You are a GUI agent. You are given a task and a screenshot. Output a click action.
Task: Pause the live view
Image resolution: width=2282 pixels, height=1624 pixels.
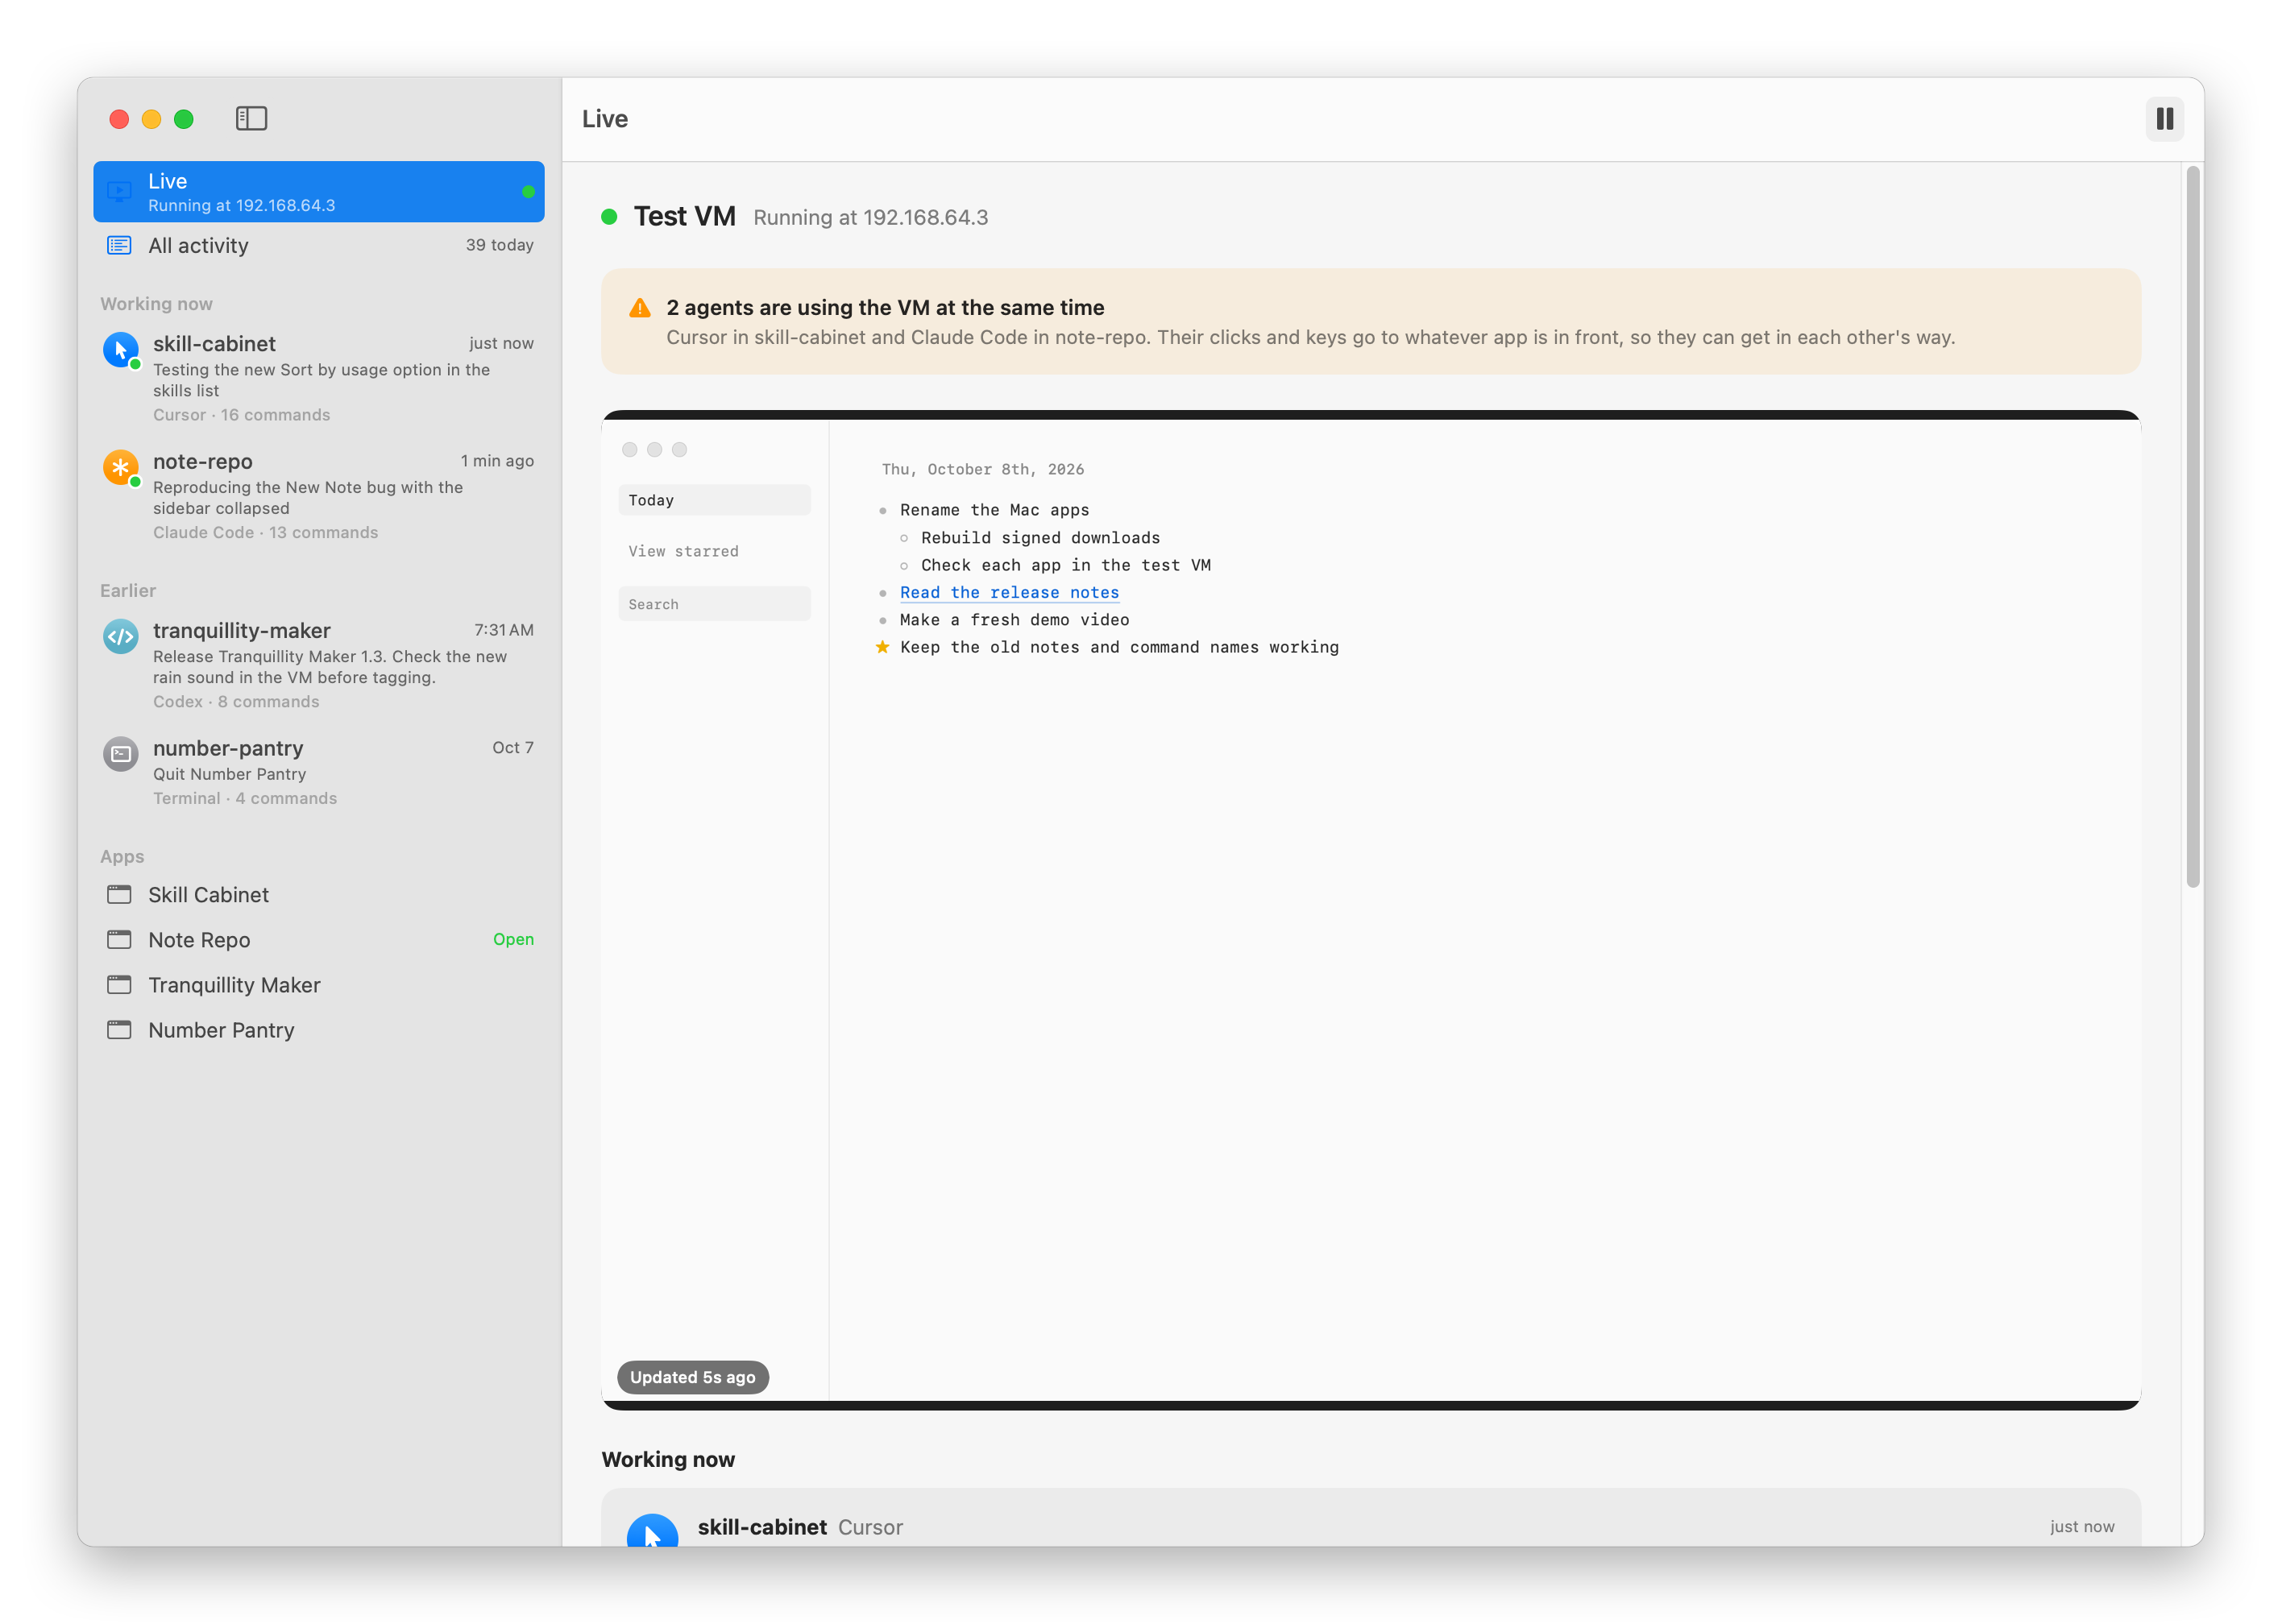tap(2164, 119)
